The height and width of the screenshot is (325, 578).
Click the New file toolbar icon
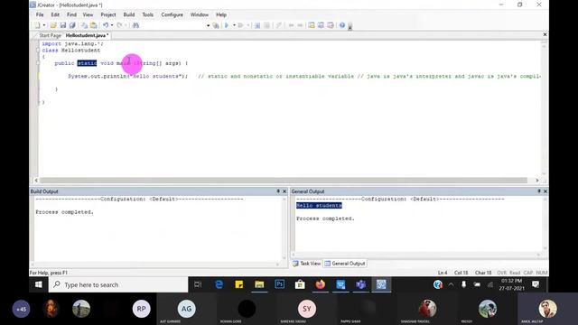37,25
